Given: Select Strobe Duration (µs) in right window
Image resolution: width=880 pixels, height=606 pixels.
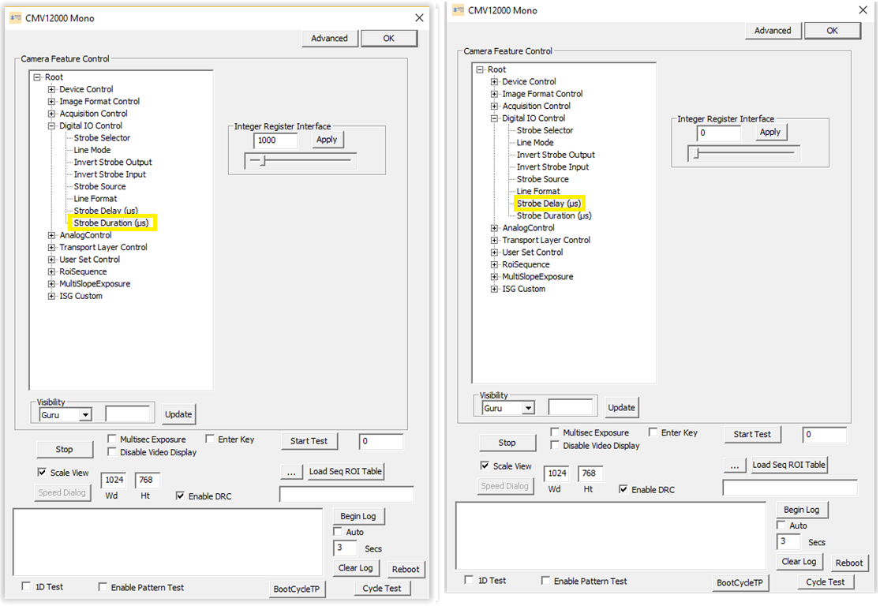Looking at the screenshot, I should (554, 215).
